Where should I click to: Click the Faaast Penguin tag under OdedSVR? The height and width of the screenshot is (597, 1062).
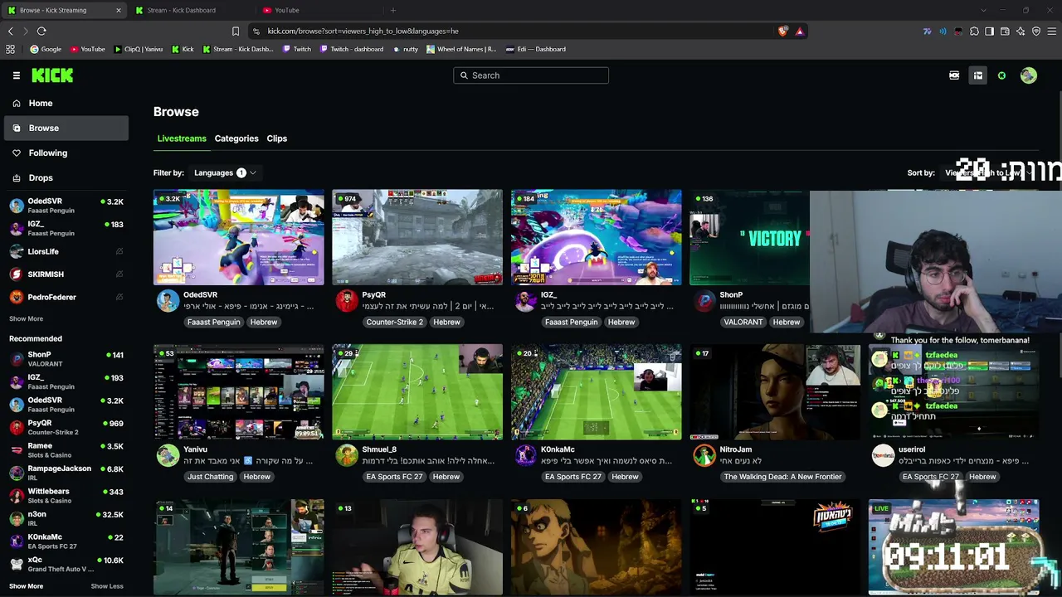pyautogui.click(x=213, y=322)
